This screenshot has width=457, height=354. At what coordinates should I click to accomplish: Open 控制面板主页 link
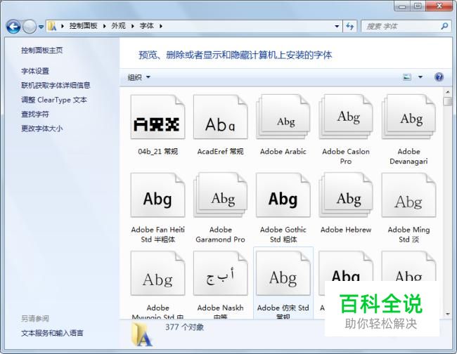coord(42,51)
